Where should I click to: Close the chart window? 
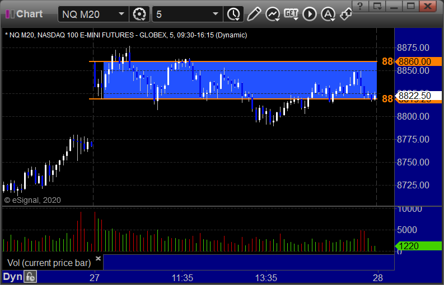coord(428,6)
